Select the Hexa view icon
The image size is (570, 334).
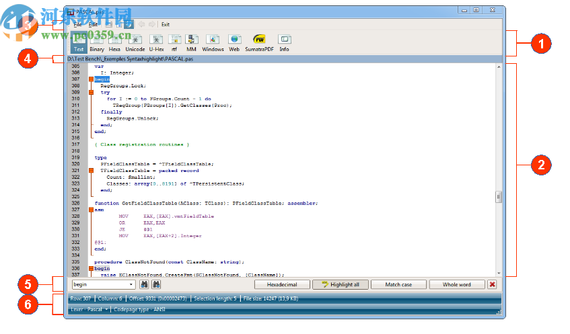pos(115,43)
